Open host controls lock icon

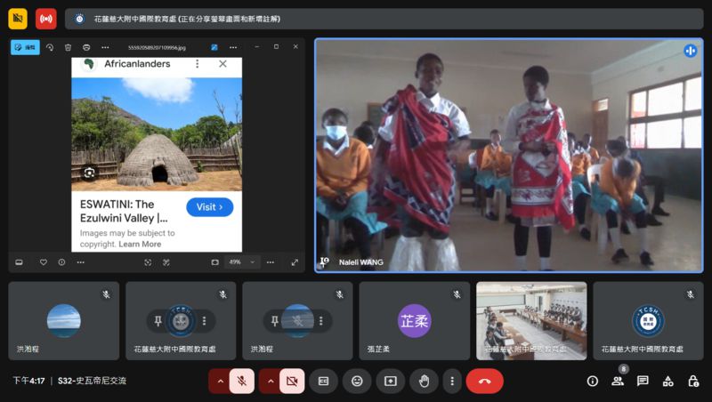click(x=692, y=381)
